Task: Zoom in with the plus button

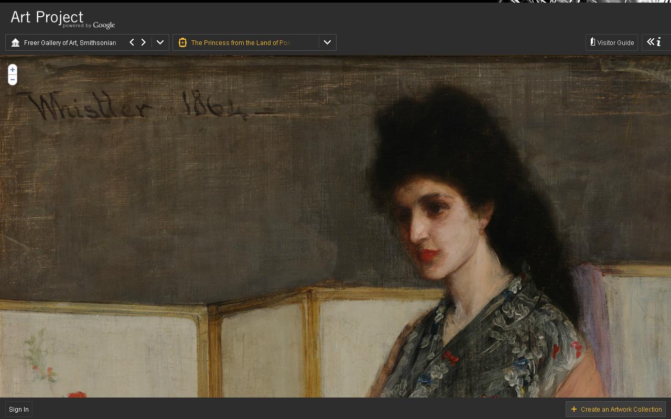Action: tap(13, 70)
